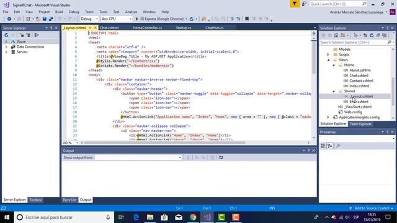Click Add to Source Control
This screenshot has height=223, width=397.
coord(372,208)
